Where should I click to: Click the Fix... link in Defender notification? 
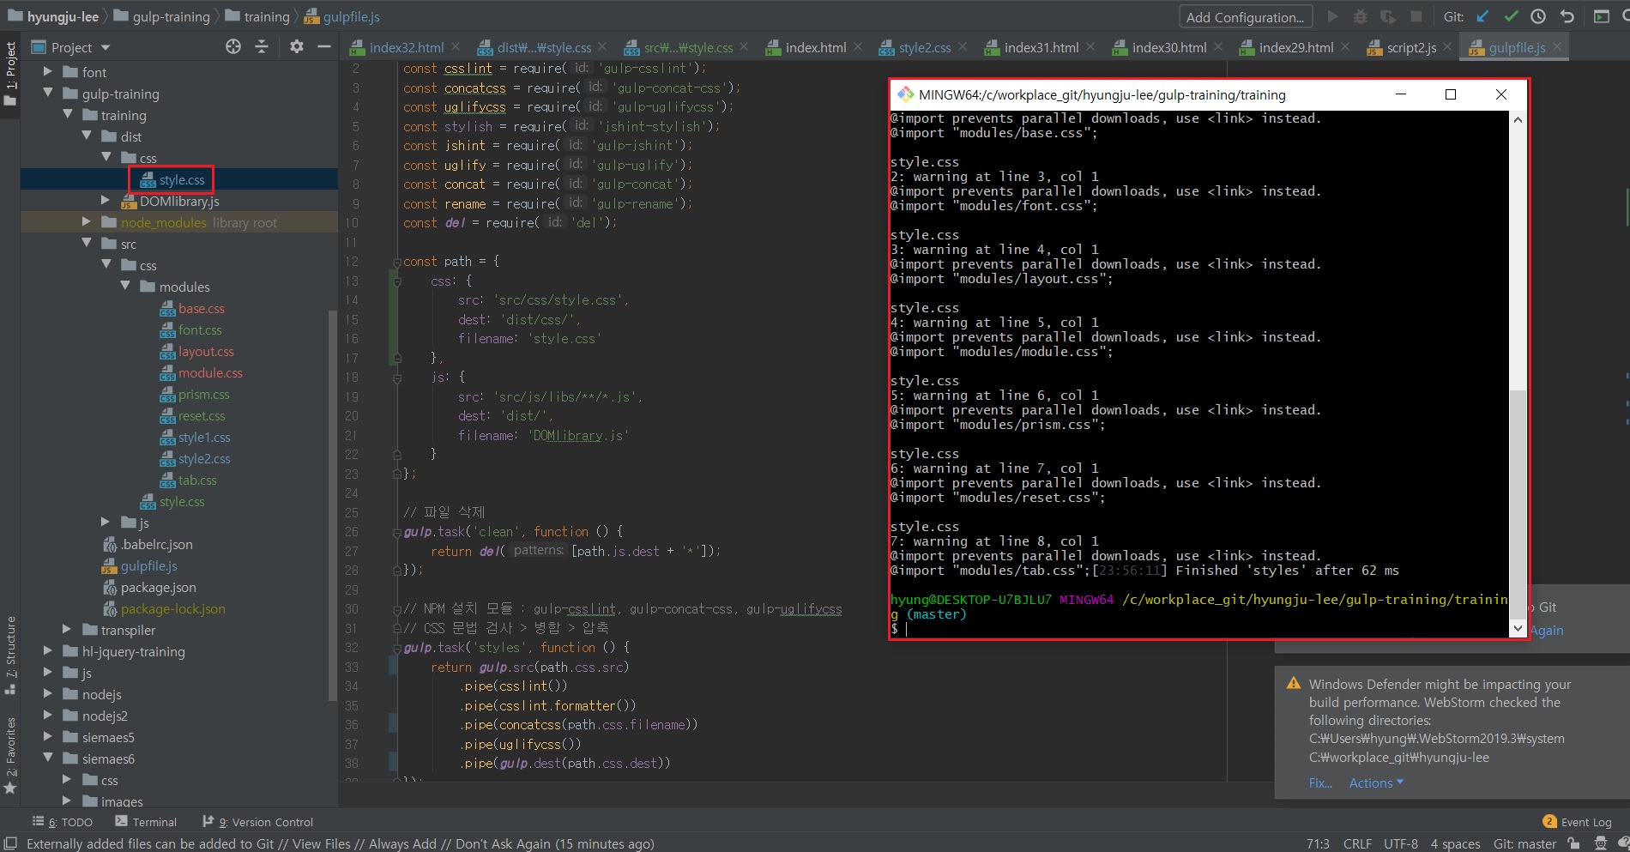(1319, 783)
